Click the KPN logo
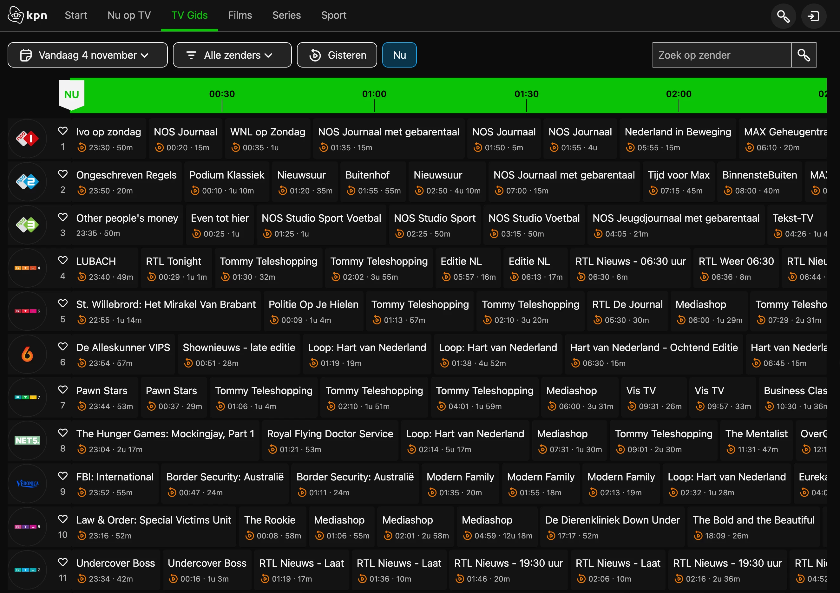 point(27,15)
